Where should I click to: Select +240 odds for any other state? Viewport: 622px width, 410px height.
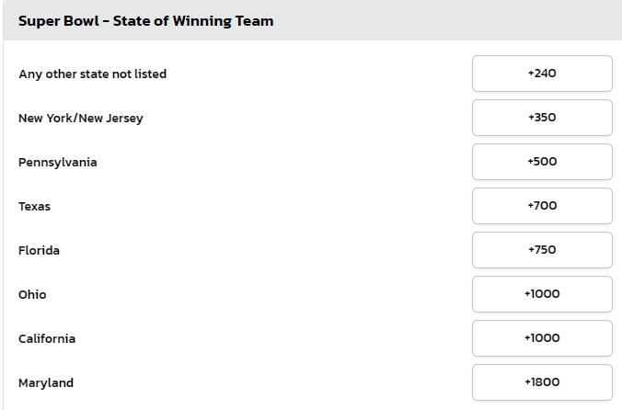coord(542,74)
